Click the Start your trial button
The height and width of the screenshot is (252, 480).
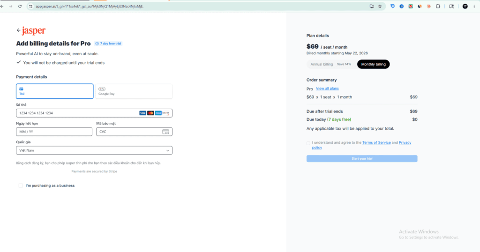tap(362, 158)
